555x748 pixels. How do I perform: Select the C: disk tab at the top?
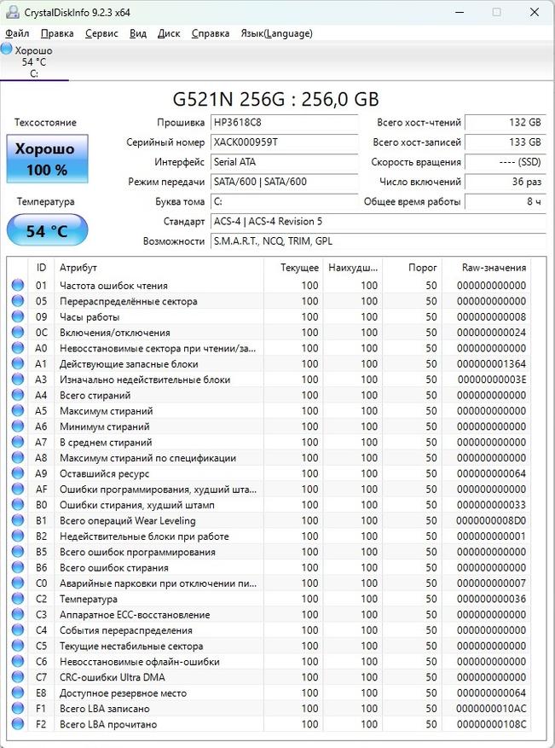coord(34,62)
